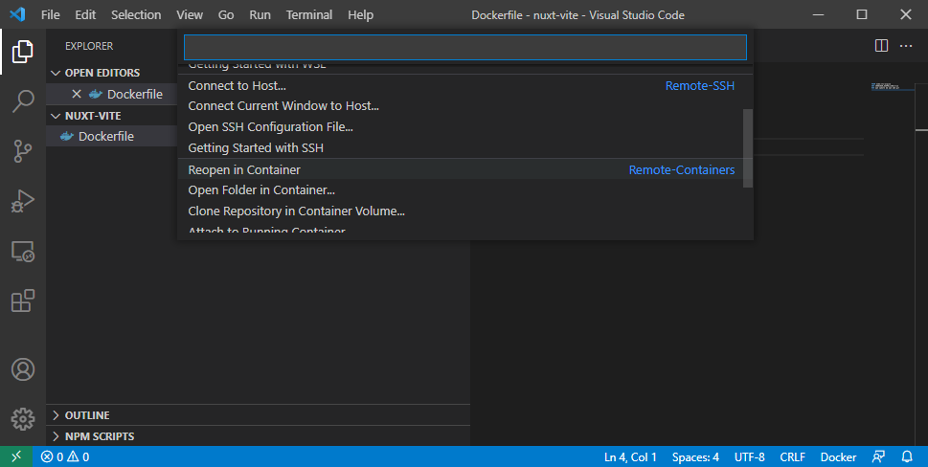Image resolution: width=928 pixels, height=467 pixels.
Task: Open the Selection menu
Action: pos(136,14)
